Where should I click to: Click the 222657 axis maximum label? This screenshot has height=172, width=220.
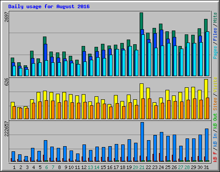click(6, 129)
